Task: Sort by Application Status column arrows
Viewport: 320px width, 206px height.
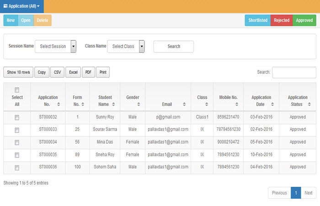Action: coord(309,104)
